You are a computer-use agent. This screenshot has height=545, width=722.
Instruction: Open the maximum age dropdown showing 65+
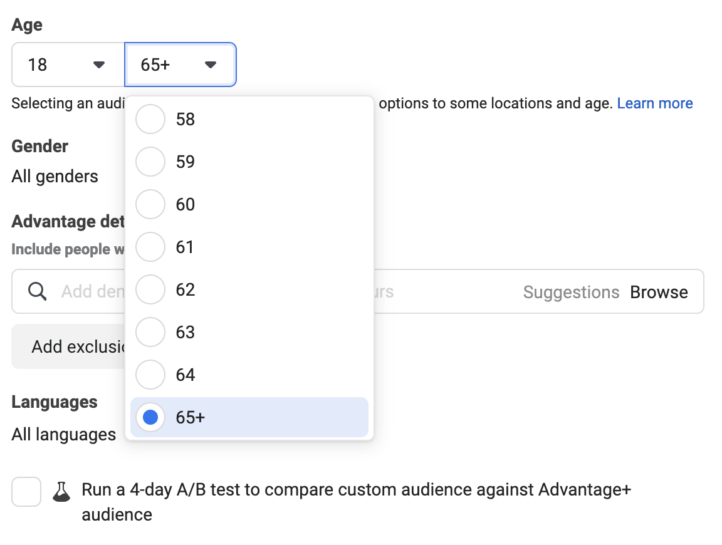click(x=180, y=64)
